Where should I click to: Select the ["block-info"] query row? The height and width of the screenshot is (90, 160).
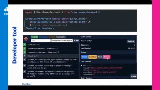51,56
